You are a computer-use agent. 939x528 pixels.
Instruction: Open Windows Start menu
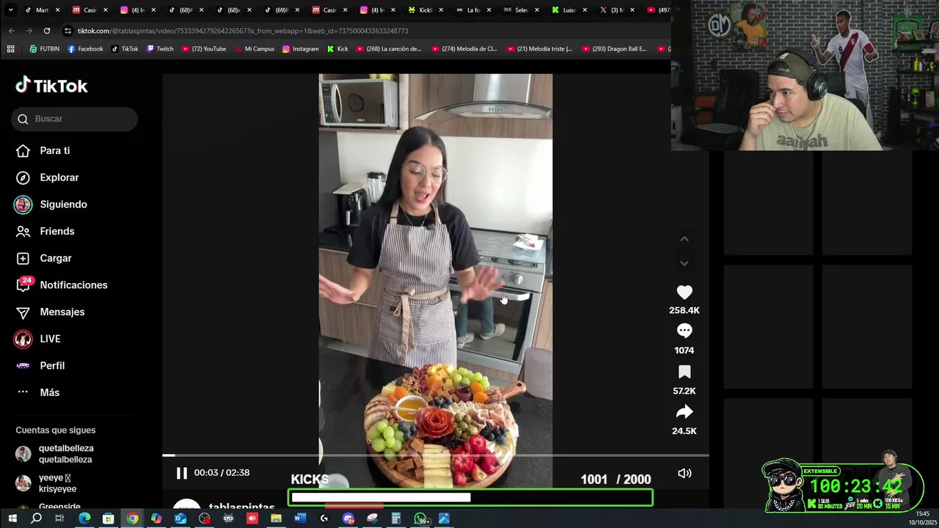click(x=12, y=518)
